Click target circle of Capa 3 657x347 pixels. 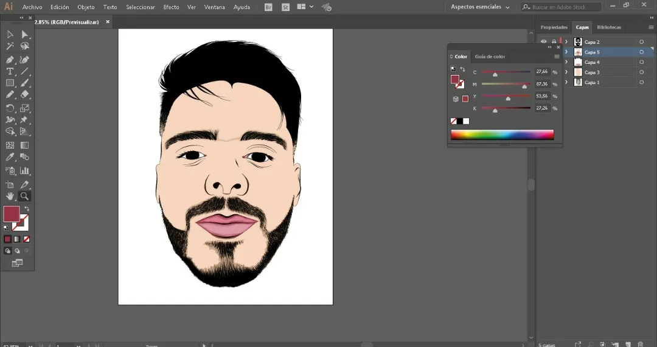(x=642, y=72)
